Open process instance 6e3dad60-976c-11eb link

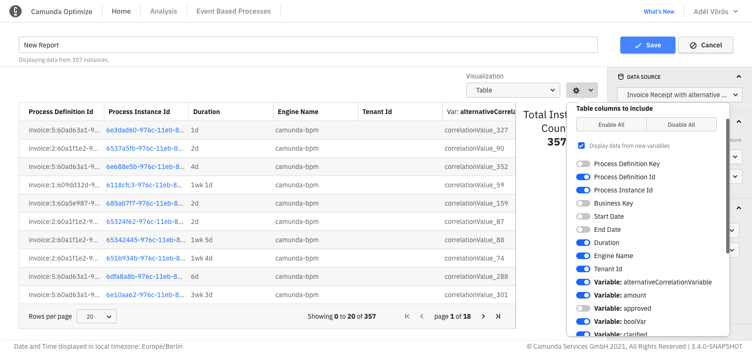pyautogui.click(x=145, y=130)
